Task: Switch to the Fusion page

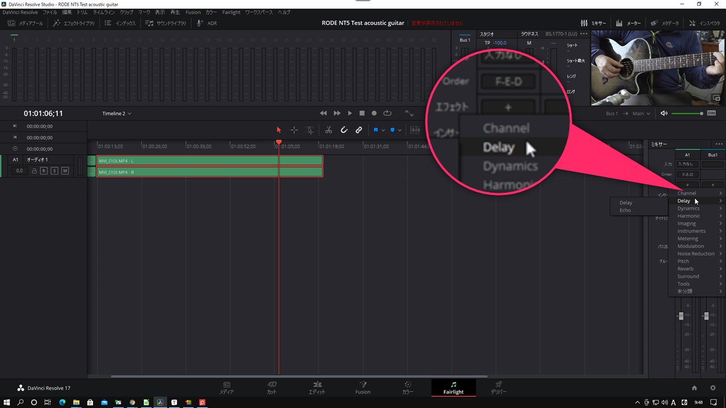Action: click(363, 388)
